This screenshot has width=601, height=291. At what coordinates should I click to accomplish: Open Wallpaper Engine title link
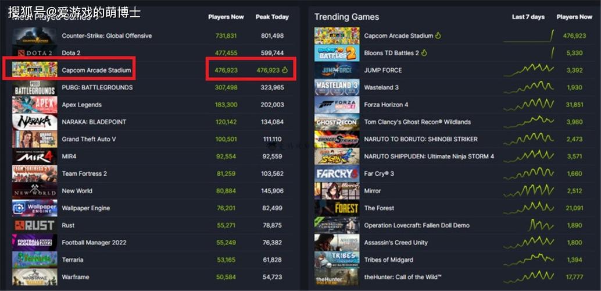86,208
